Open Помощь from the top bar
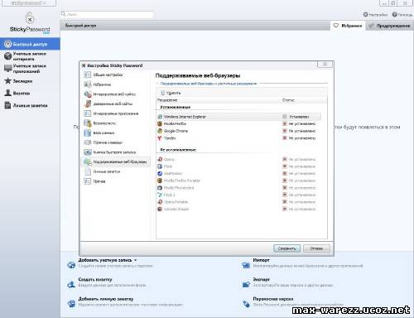Viewport: 414px width, 318px height. pos(402,15)
